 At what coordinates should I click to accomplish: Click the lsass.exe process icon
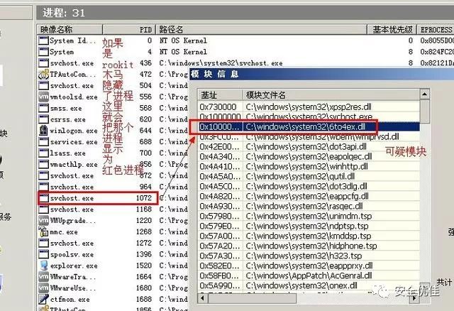click(x=43, y=153)
